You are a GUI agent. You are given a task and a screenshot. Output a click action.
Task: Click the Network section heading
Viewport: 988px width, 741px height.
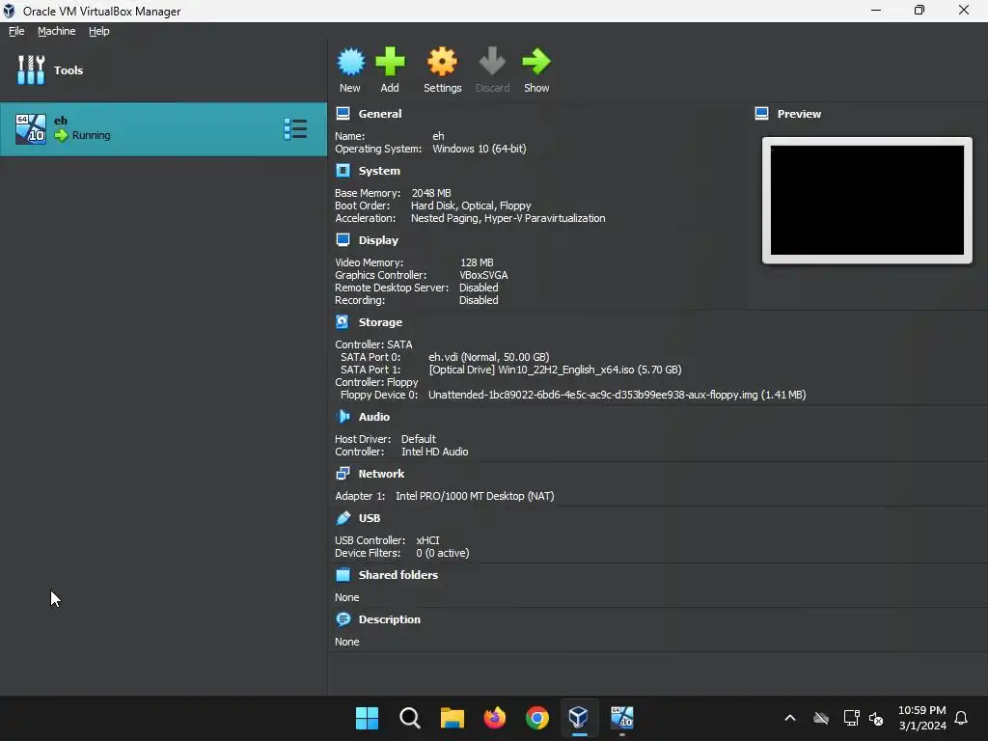coord(381,473)
